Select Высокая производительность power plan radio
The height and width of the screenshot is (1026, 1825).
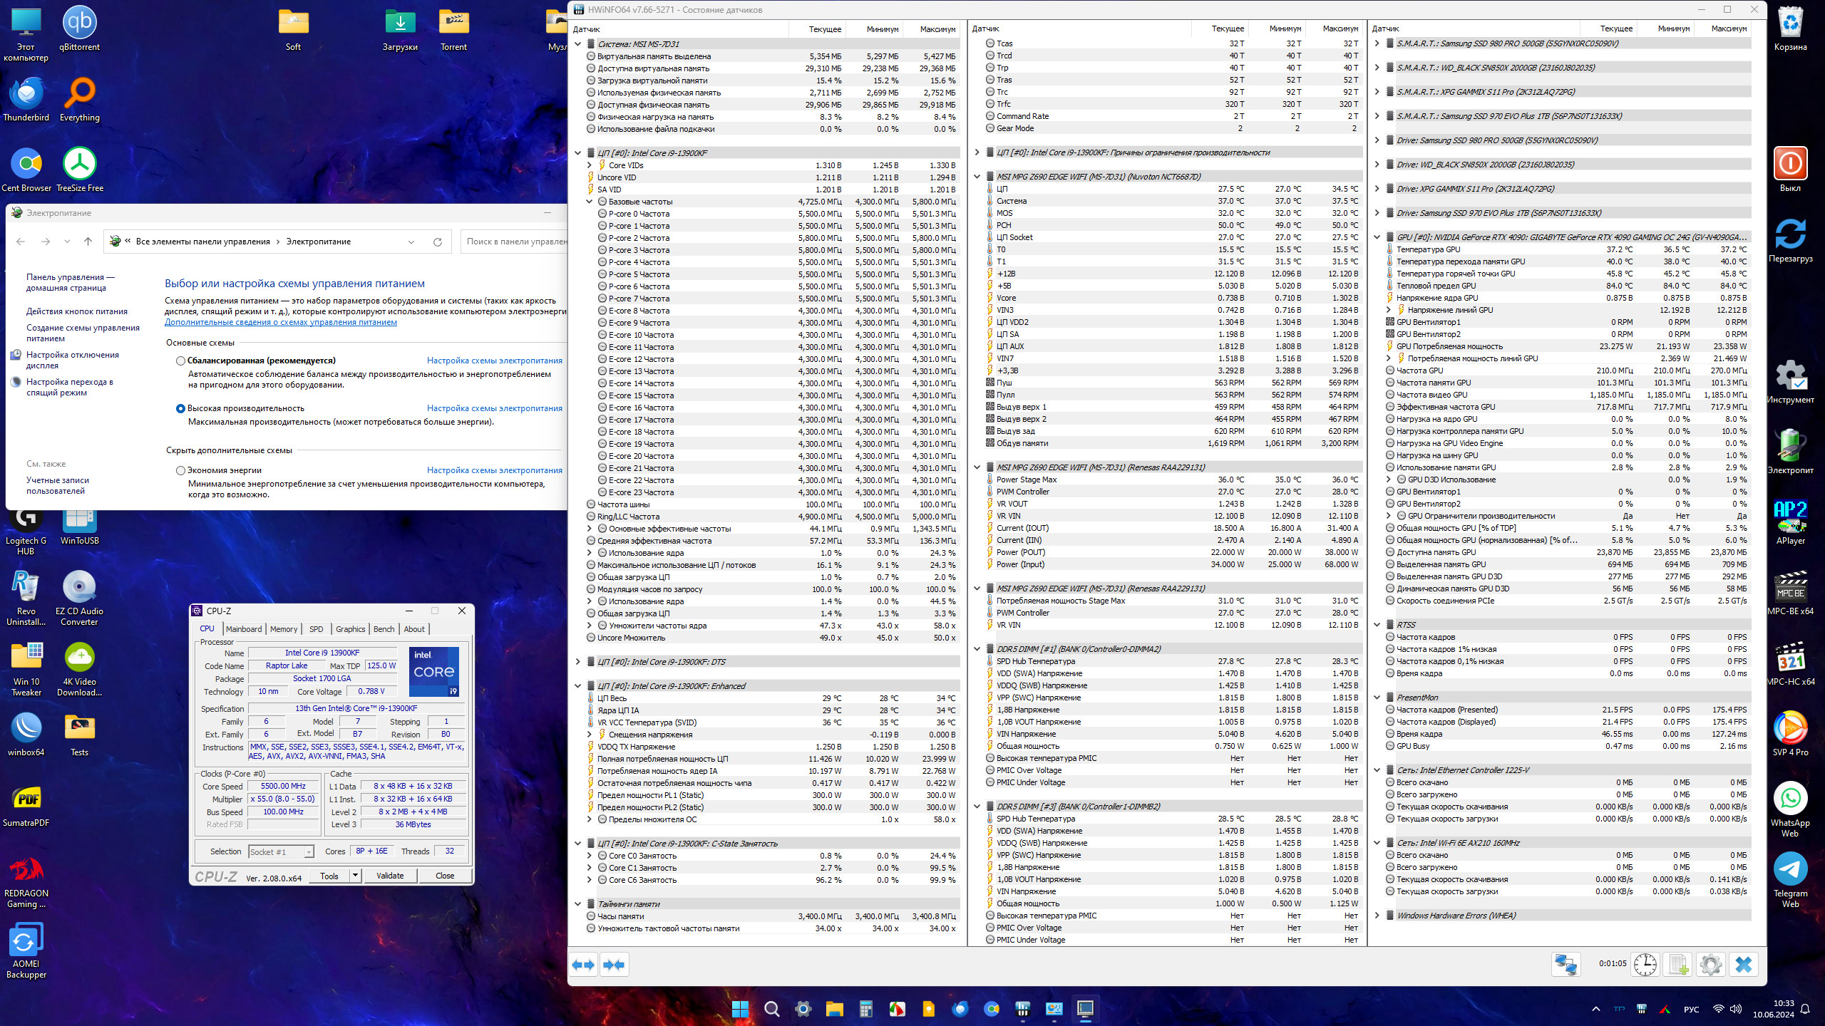point(181,408)
